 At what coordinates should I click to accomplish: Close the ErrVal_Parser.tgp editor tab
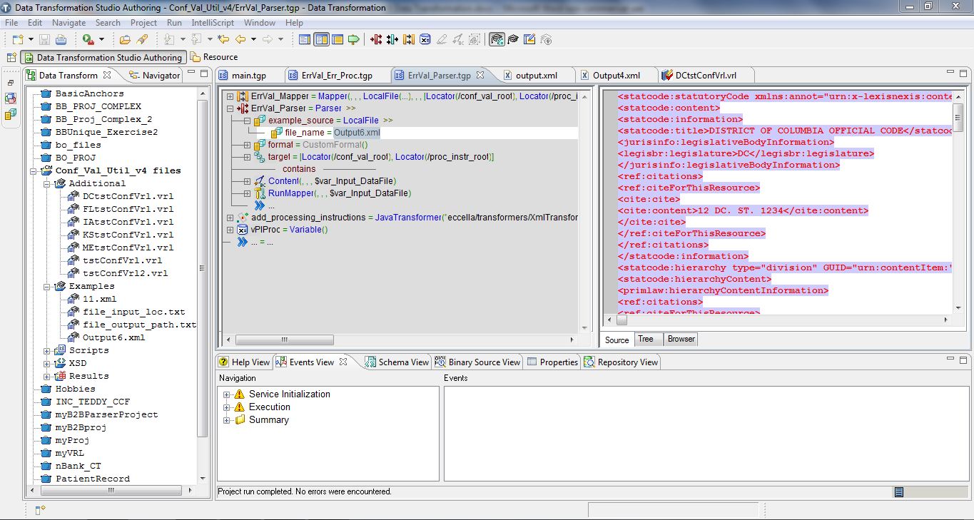pyautogui.click(x=480, y=75)
